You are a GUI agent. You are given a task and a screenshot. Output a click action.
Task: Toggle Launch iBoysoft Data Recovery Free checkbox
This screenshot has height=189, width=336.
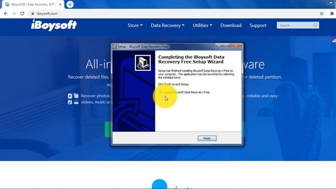pyautogui.click(x=161, y=92)
